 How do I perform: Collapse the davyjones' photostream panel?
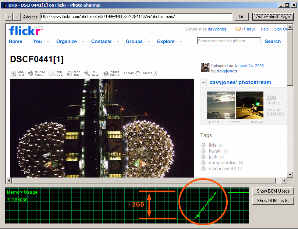tap(203, 82)
